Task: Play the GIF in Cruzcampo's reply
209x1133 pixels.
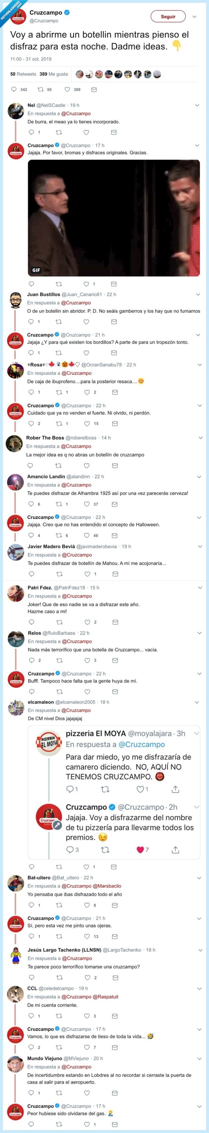Action: (x=113, y=218)
